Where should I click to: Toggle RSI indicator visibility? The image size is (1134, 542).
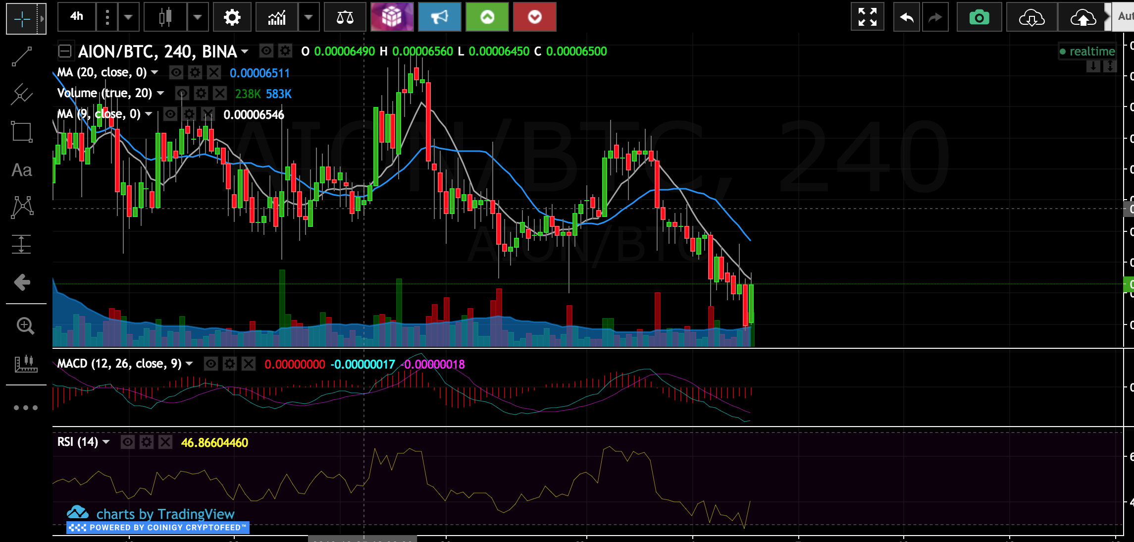click(x=128, y=442)
